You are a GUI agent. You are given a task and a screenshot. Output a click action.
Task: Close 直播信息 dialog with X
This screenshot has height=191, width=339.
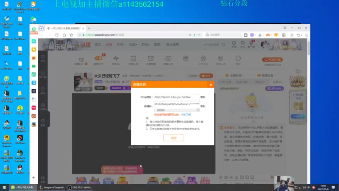pos(211,84)
